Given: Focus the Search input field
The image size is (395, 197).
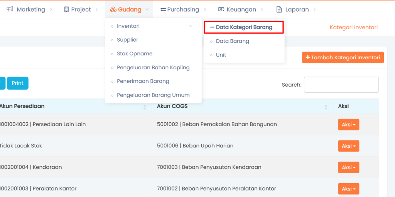Looking at the screenshot, I should click(x=341, y=85).
